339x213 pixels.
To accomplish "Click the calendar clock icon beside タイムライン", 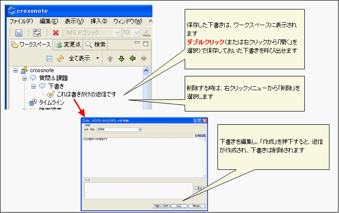I will [33, 102].
